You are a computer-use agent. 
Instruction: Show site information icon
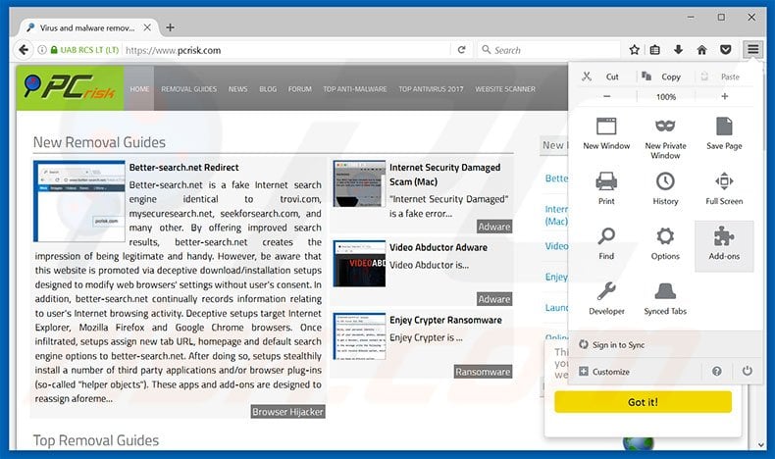42,50
